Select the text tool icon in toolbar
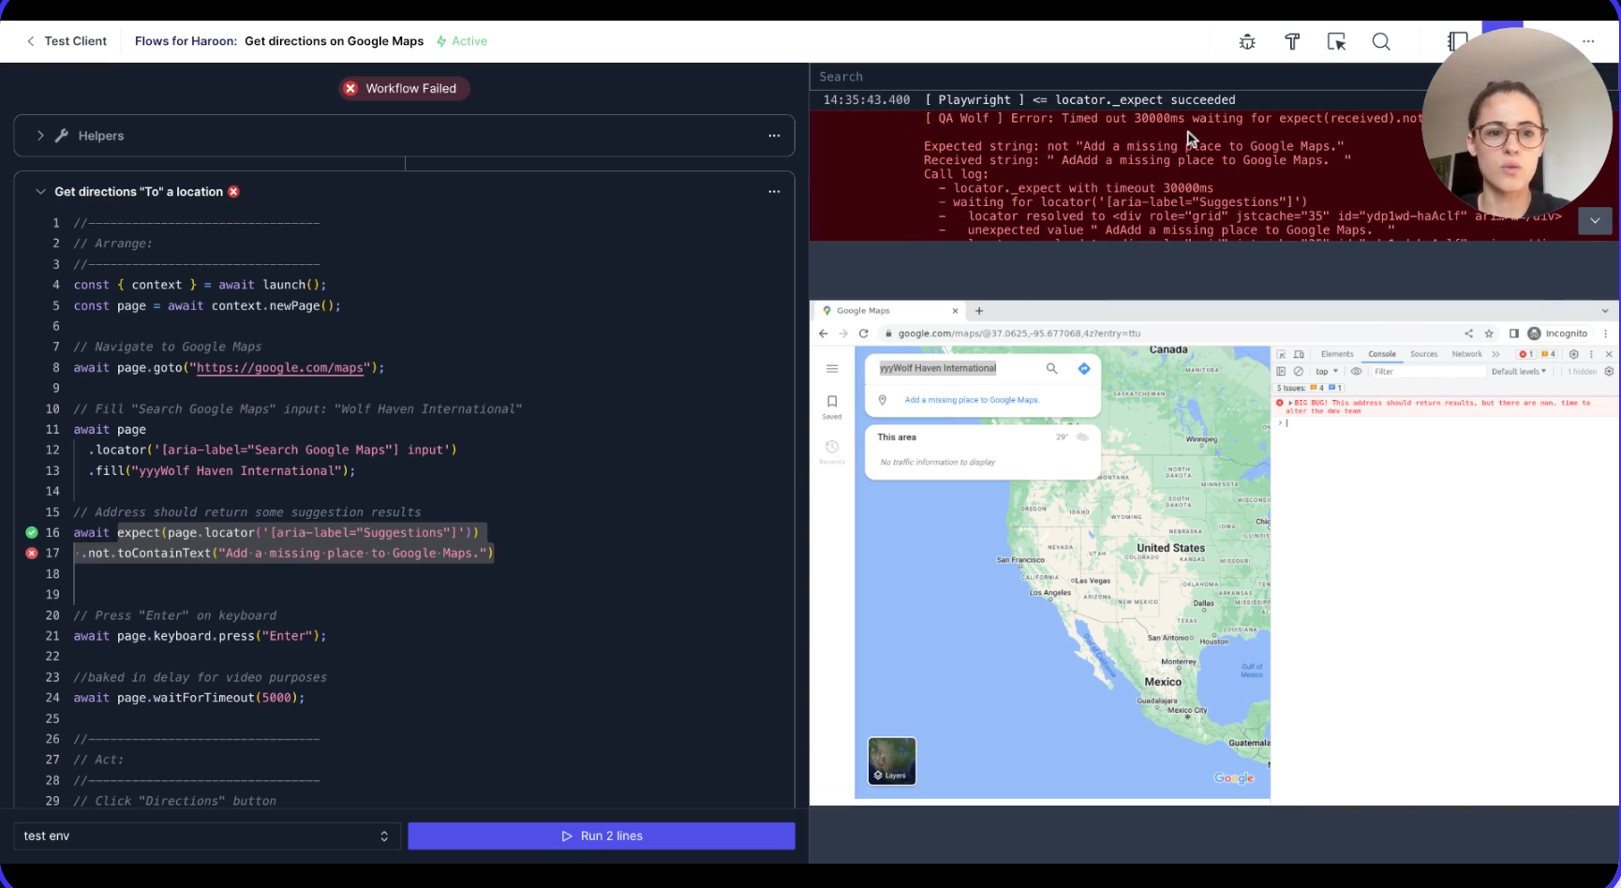This screenshot has height=888, width=1621. [1292, 41]
